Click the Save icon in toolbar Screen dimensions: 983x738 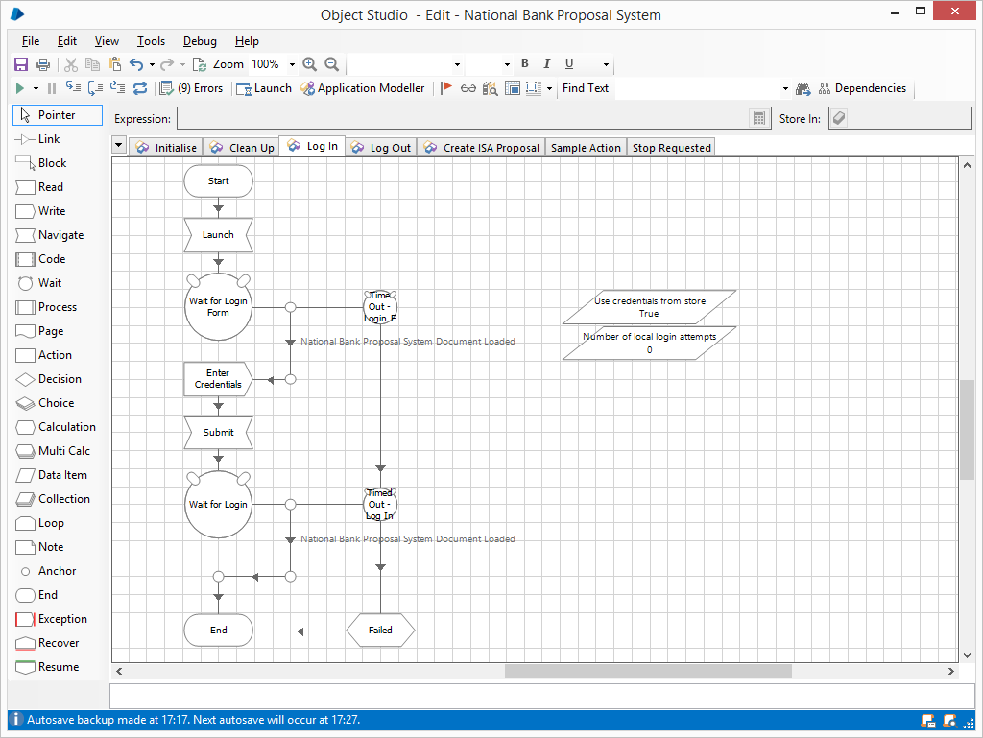point(21,64)
